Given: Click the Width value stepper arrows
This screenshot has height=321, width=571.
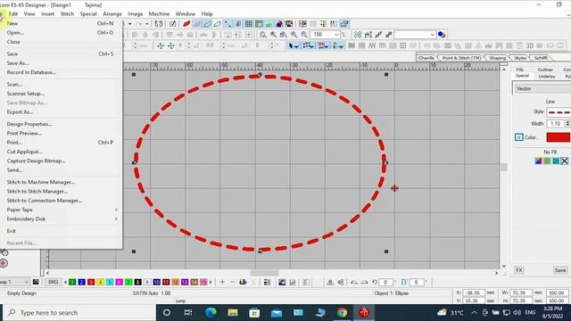Looking at the screenshot, I should point(567,124).
